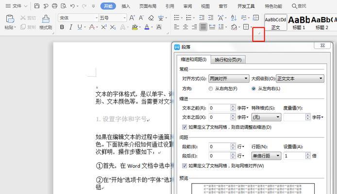Open paragraph settings launcher in red box
337x194 pixels.
tap(259, 34)
